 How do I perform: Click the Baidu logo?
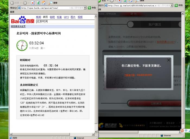pos(23,20)
